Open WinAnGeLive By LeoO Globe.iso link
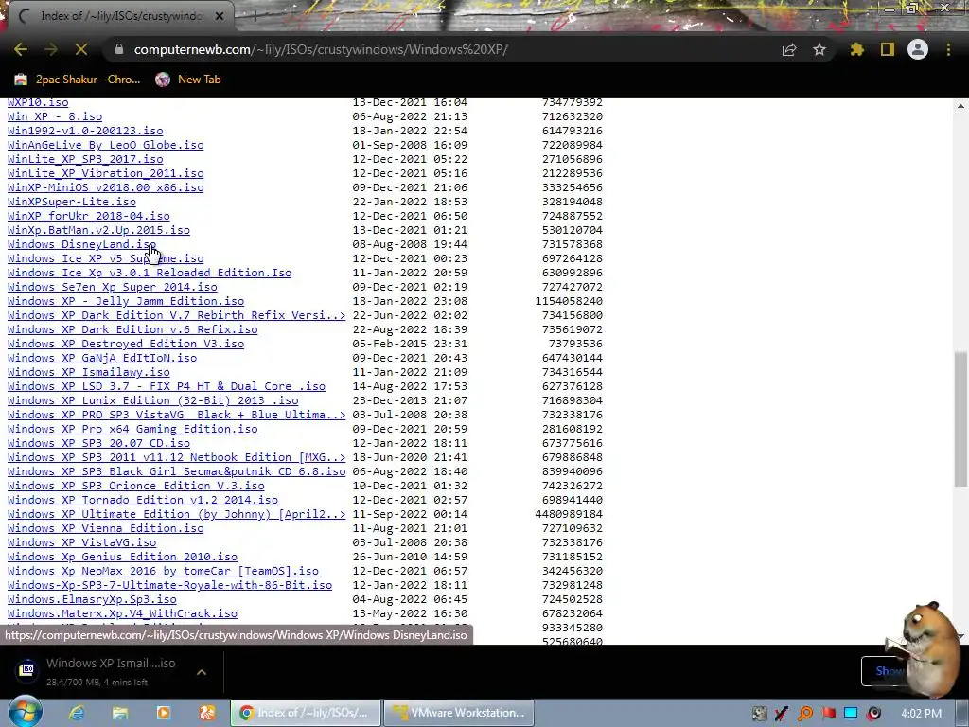This screenshot has width=969, height=727. (105, 145)
